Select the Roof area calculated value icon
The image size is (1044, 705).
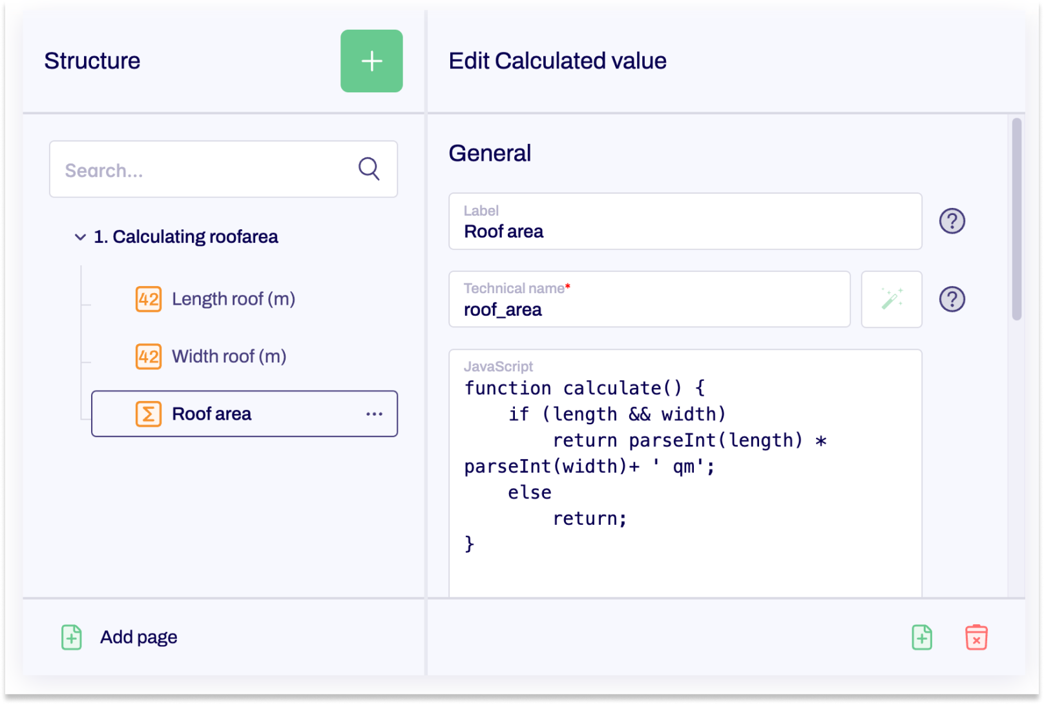(x=148, y=414)
